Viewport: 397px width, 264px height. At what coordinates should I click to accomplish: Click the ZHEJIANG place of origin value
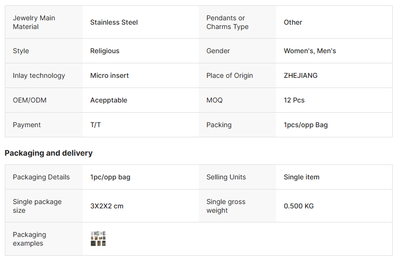point(301,75)
